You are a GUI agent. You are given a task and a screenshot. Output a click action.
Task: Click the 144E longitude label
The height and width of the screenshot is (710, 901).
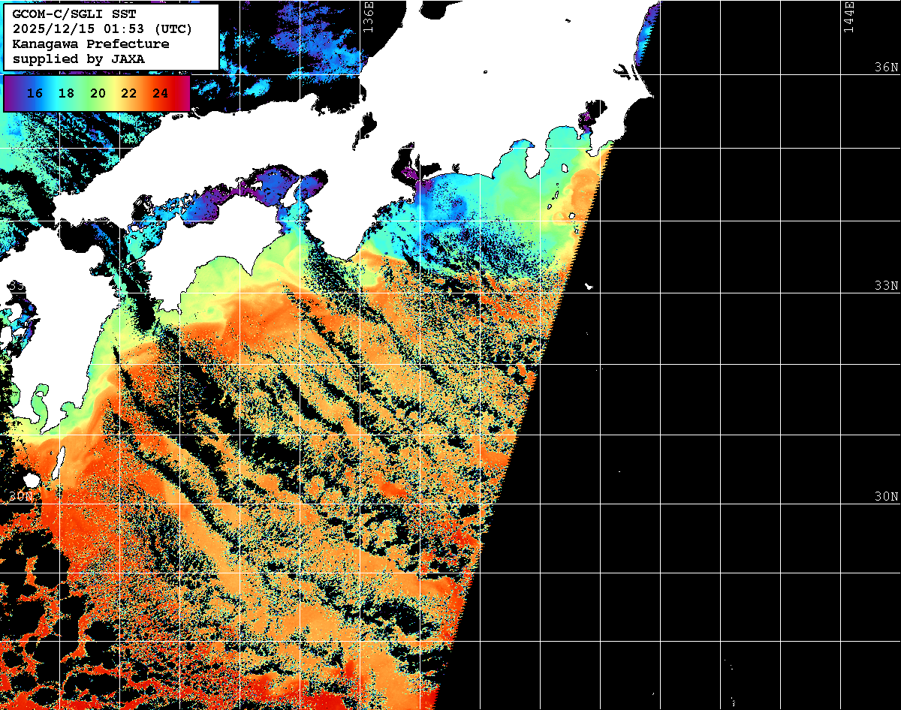coord(848,17)
